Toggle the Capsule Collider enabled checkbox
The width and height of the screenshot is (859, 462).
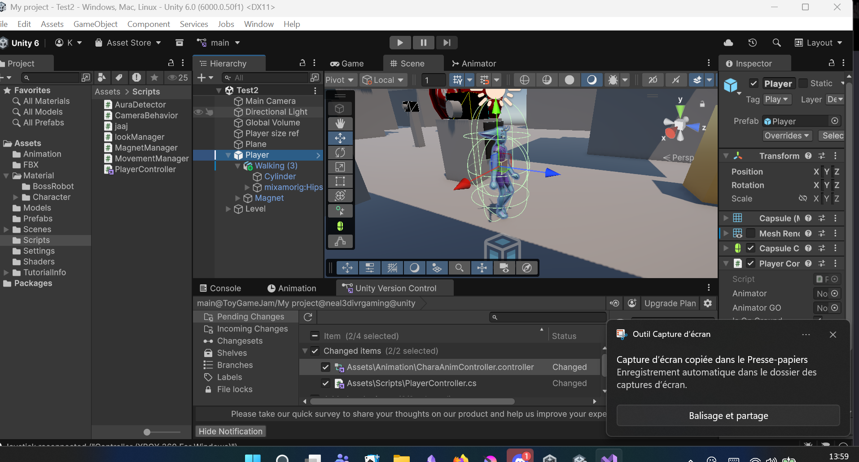[750, 248]
